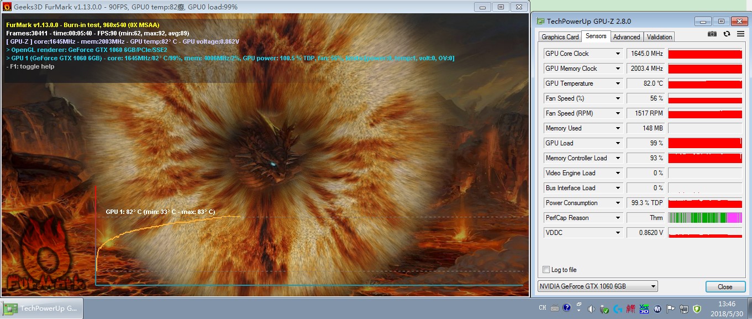The width and height of the screenshot is (752, 319).
Task: Open the NVIDIA GeForce GTX 1060 6GB selector
Action: (598, 286)
